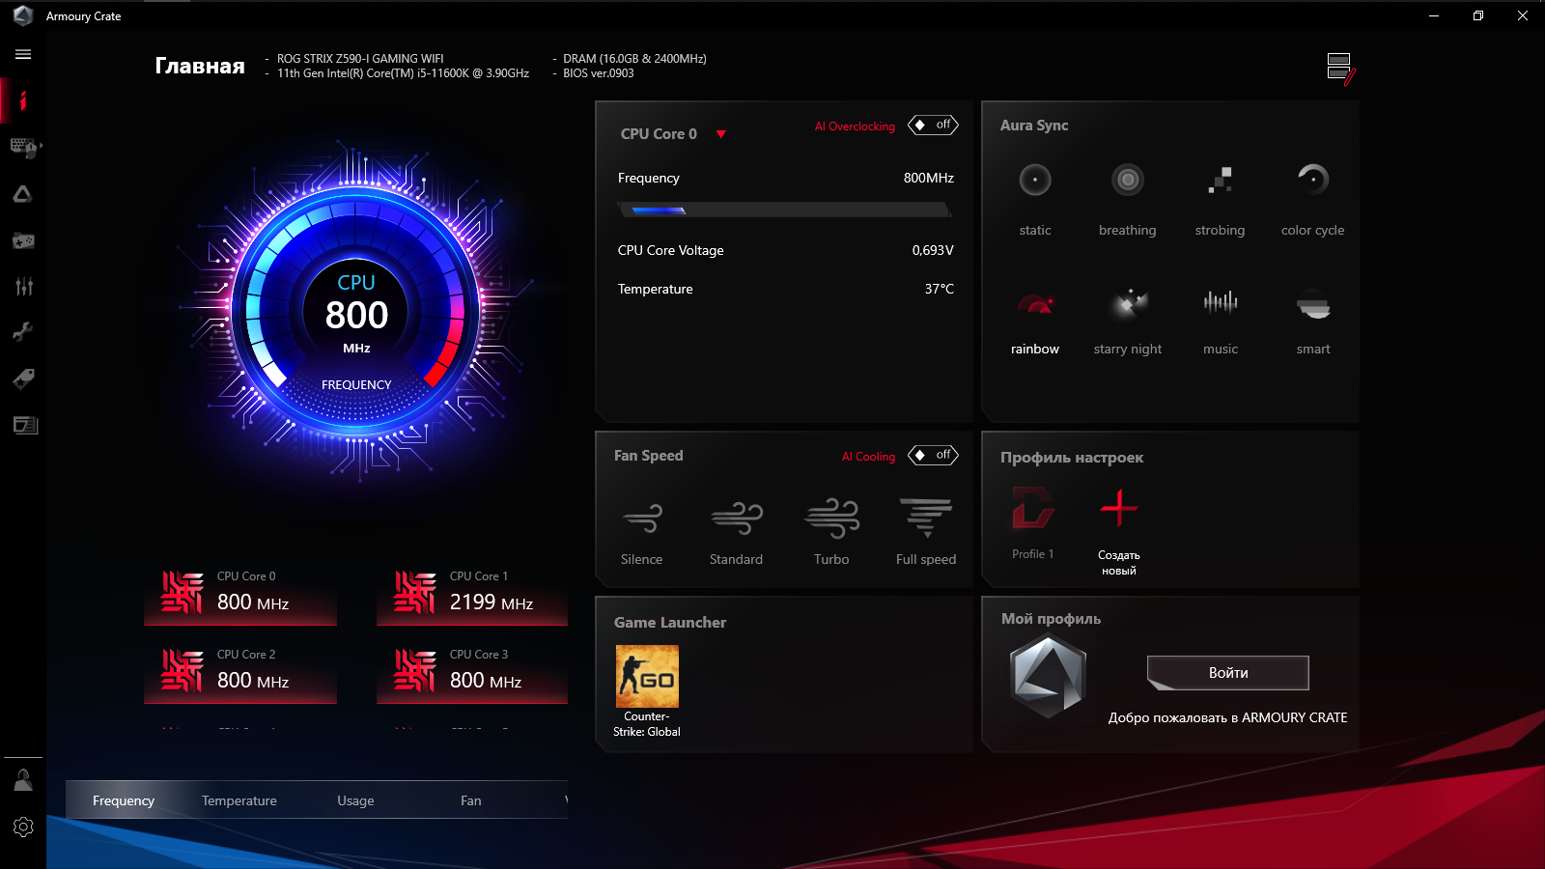Open the Scenario Profiles sliders icon
Viewport: 1545px width, 869px height.
pos(23,286)
